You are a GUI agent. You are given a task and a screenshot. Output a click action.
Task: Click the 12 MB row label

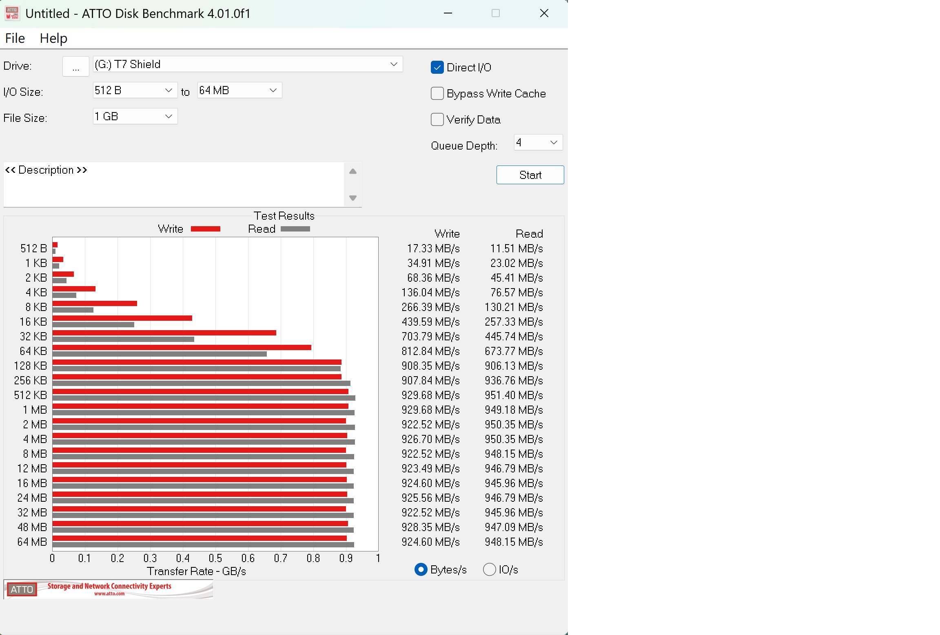[32, 469]
